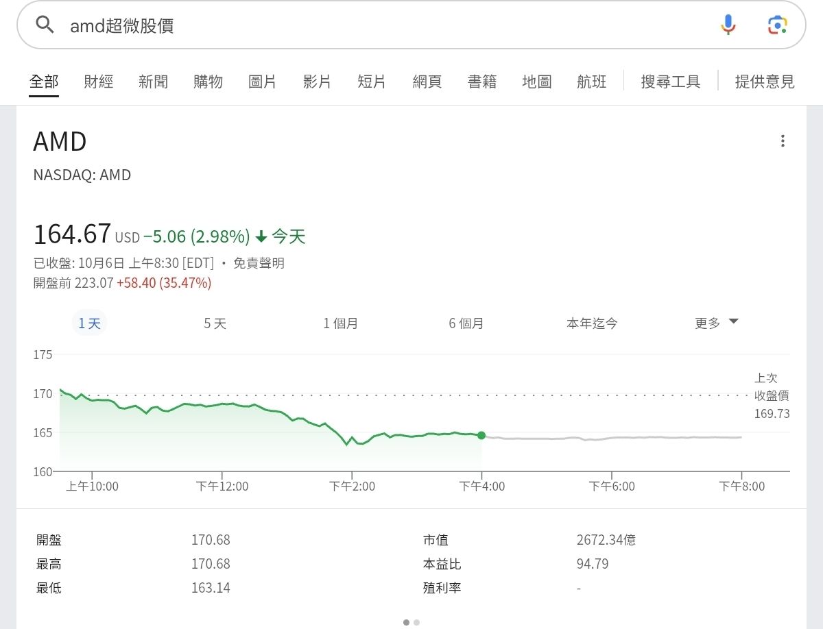Select the 1 天 chart range
Image resolution: width=823 pixels, height=629 pixels.
tap(89, 323)
